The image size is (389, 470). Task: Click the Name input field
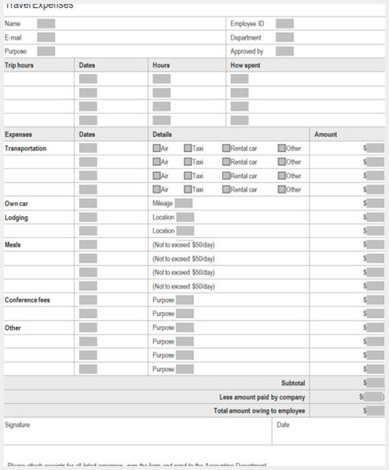tap(46, 24)
